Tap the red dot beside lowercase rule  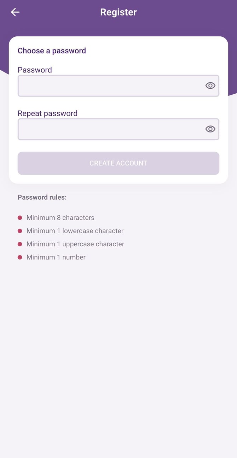20,231
